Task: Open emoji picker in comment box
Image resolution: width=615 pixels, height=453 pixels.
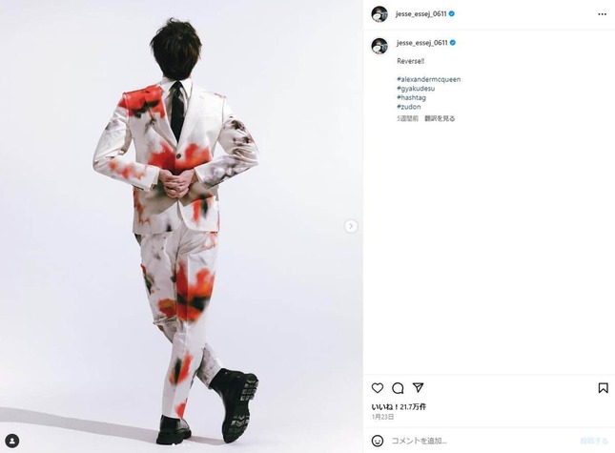Action: click(x=378, y=441)
